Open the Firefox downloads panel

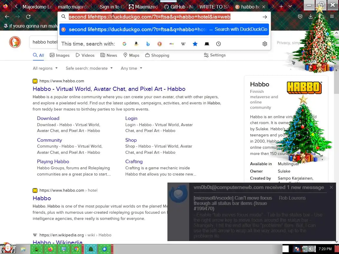[310, 17]
